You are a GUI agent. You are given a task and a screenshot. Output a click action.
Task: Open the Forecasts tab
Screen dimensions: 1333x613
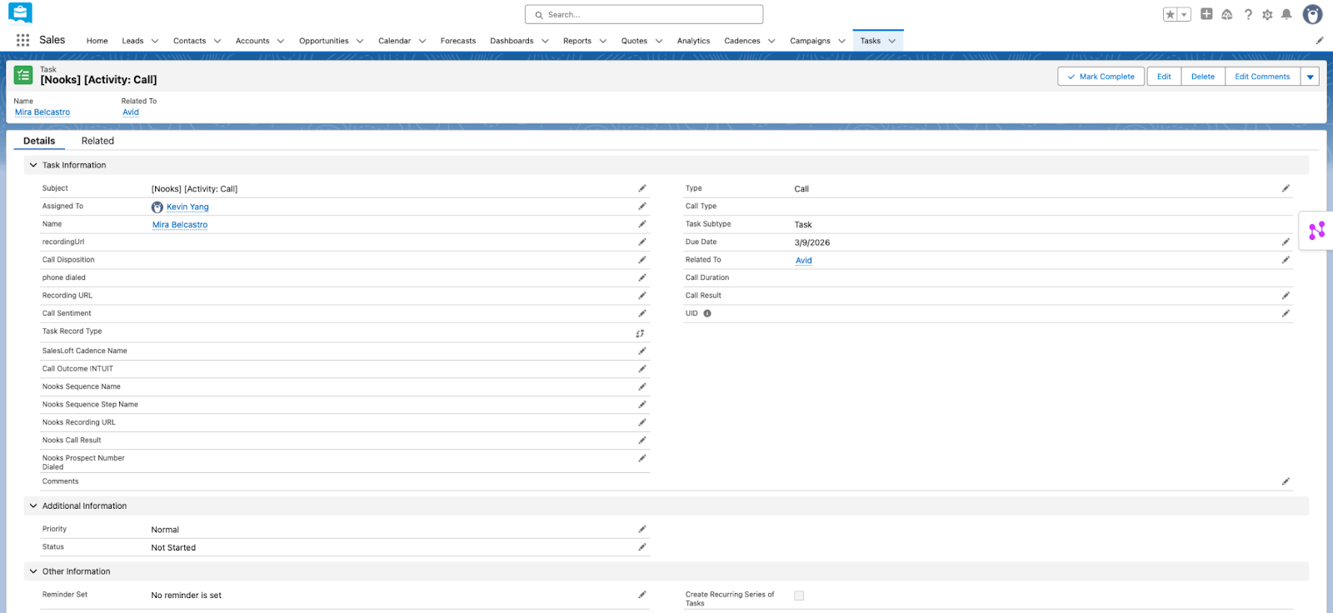(458, 41)
